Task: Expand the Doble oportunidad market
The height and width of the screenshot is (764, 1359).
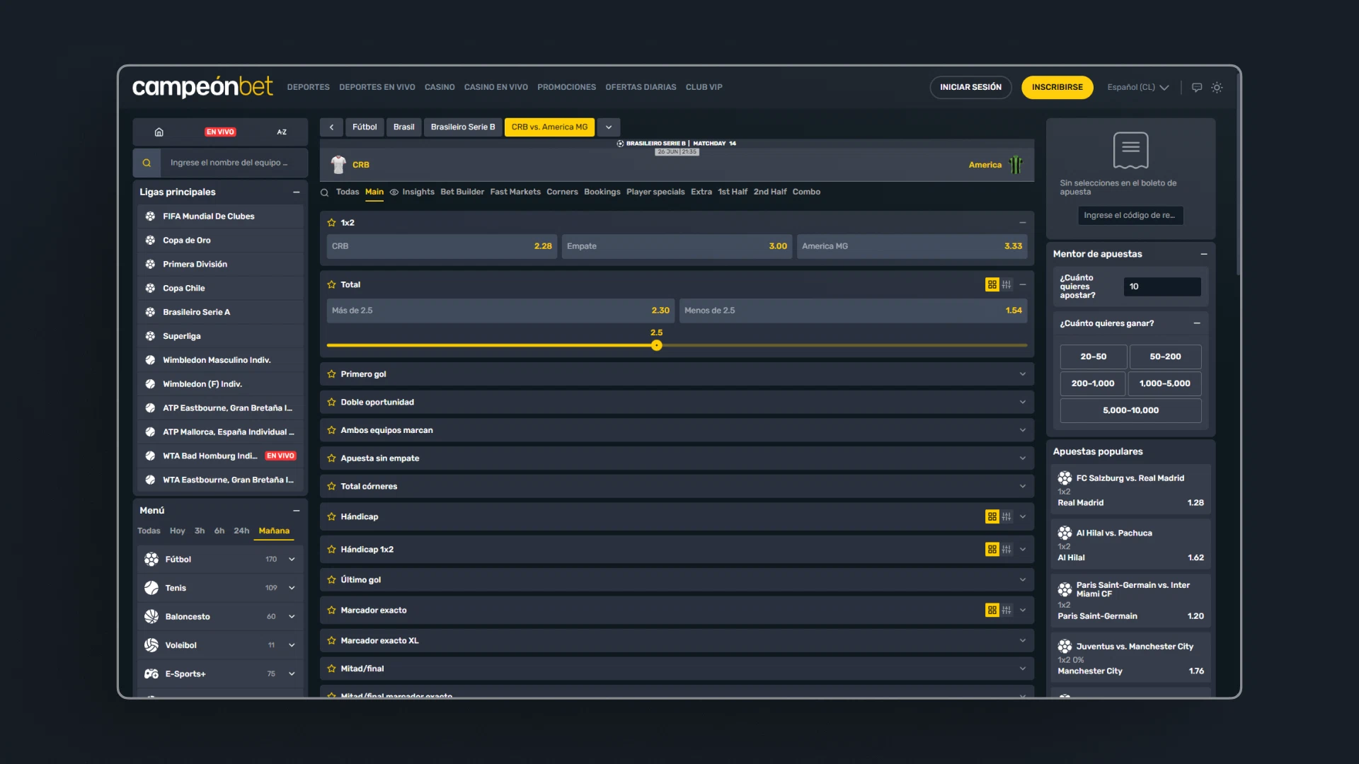Action: 1023,403
